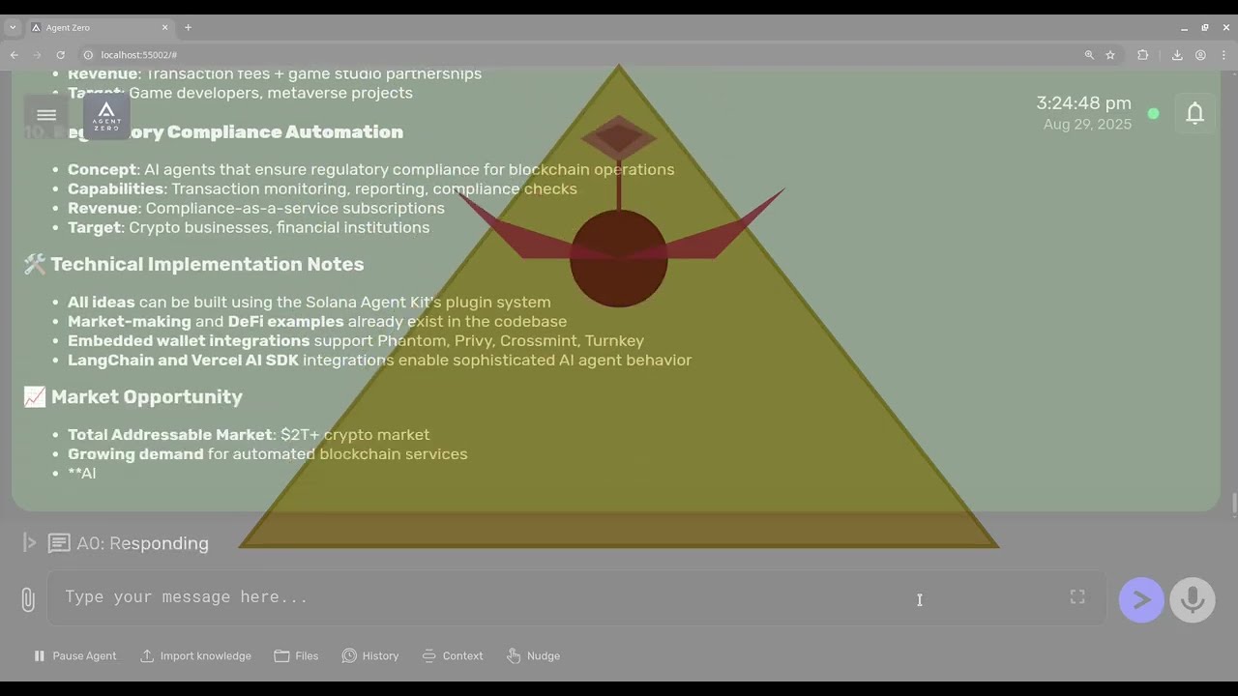Click the Import knowledge button
The height and width of the screenshot is (696, 1238).
[195, 655]
